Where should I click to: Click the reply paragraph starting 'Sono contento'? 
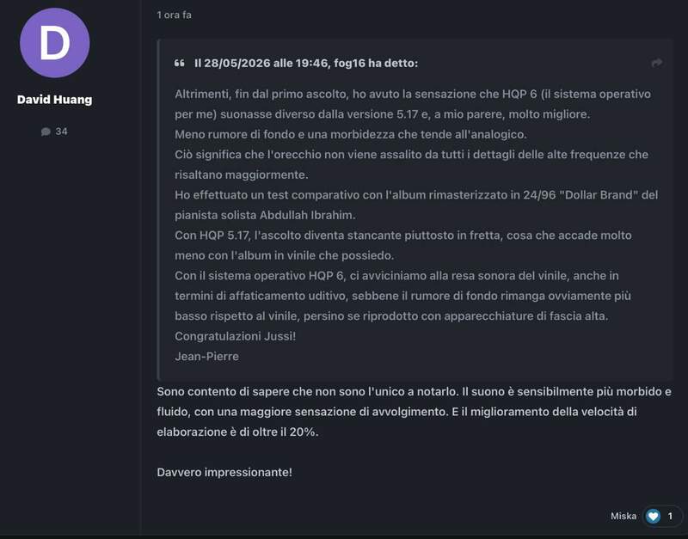pyautogui.click(x=415, y=412)
